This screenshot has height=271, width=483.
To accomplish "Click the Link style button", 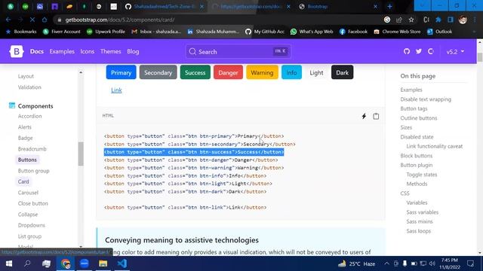I will pos(116,90).
